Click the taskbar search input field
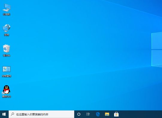The height and width of the screenshot is (118, 162). pos(41,114)
